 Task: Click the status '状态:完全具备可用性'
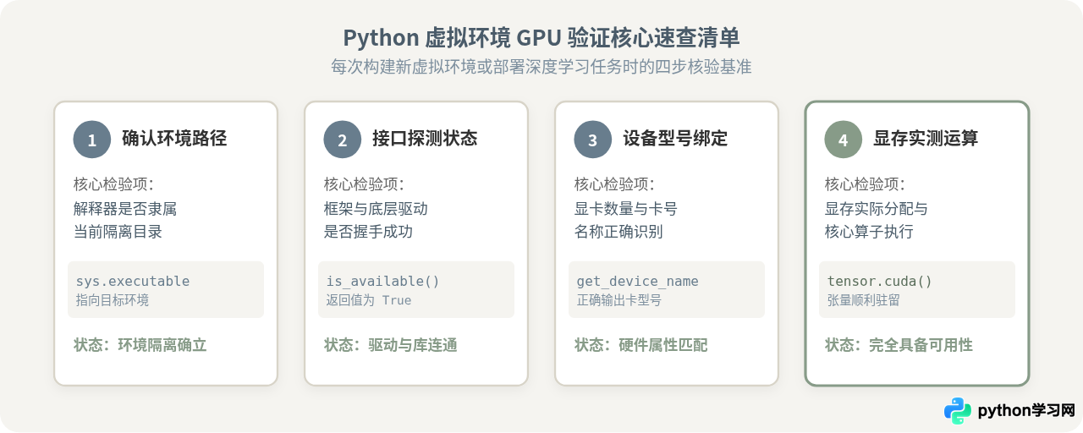(899, 345)
